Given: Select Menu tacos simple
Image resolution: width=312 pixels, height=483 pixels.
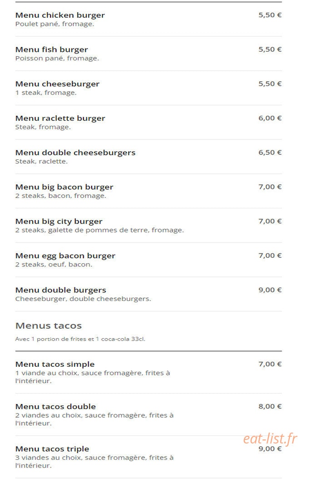Looking at the screenshot, I should pyautogui.click(x=149, y=372).
